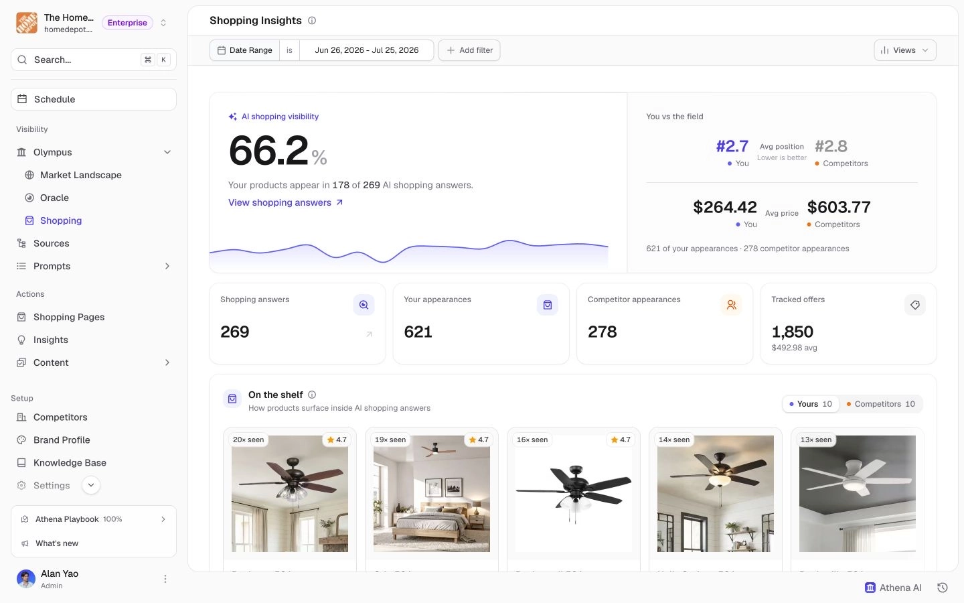Click the round chevron-down button beside Settings
This screenshot has height=603, width=964.
point(91,485)
